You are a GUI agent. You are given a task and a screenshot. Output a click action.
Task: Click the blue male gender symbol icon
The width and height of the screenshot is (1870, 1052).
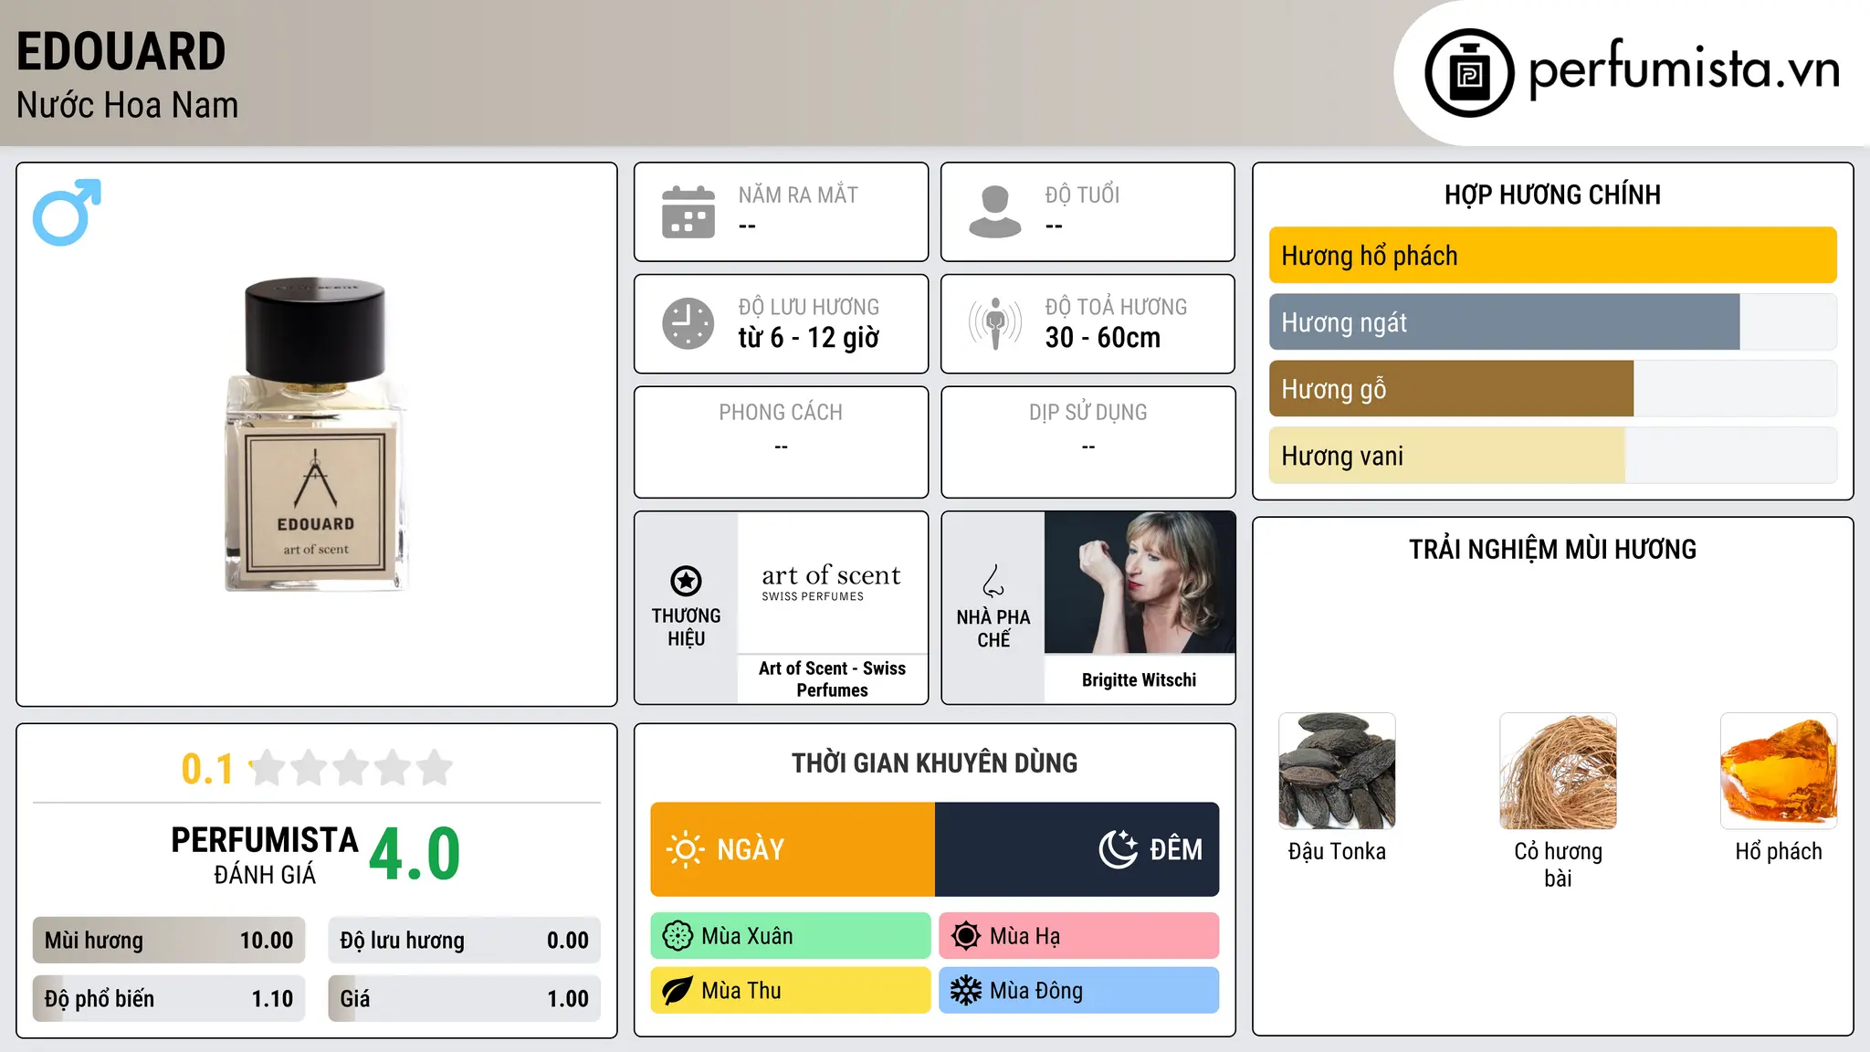click(x=67, y=212)
